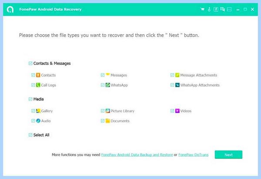This screenshot has width=261, height=179.
Task: Uncheck the Messages checkbox
Action: [x=103, y=75]
